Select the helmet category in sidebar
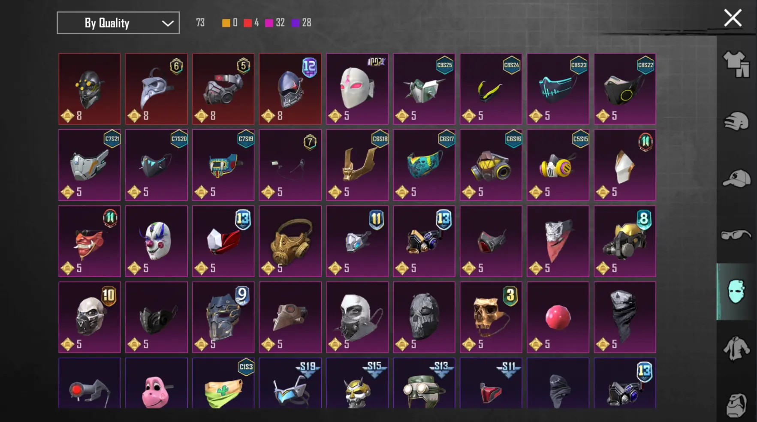Screen dimensions: 757x422 pyautogui.click(x=736, y=121)
